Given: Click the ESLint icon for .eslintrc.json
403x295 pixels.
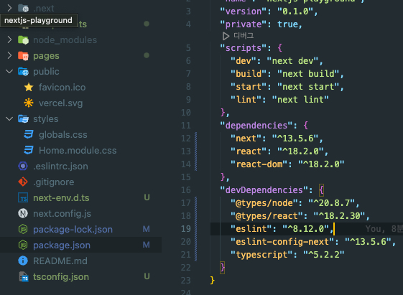Looking at the screenshot, I should (23, 166).
